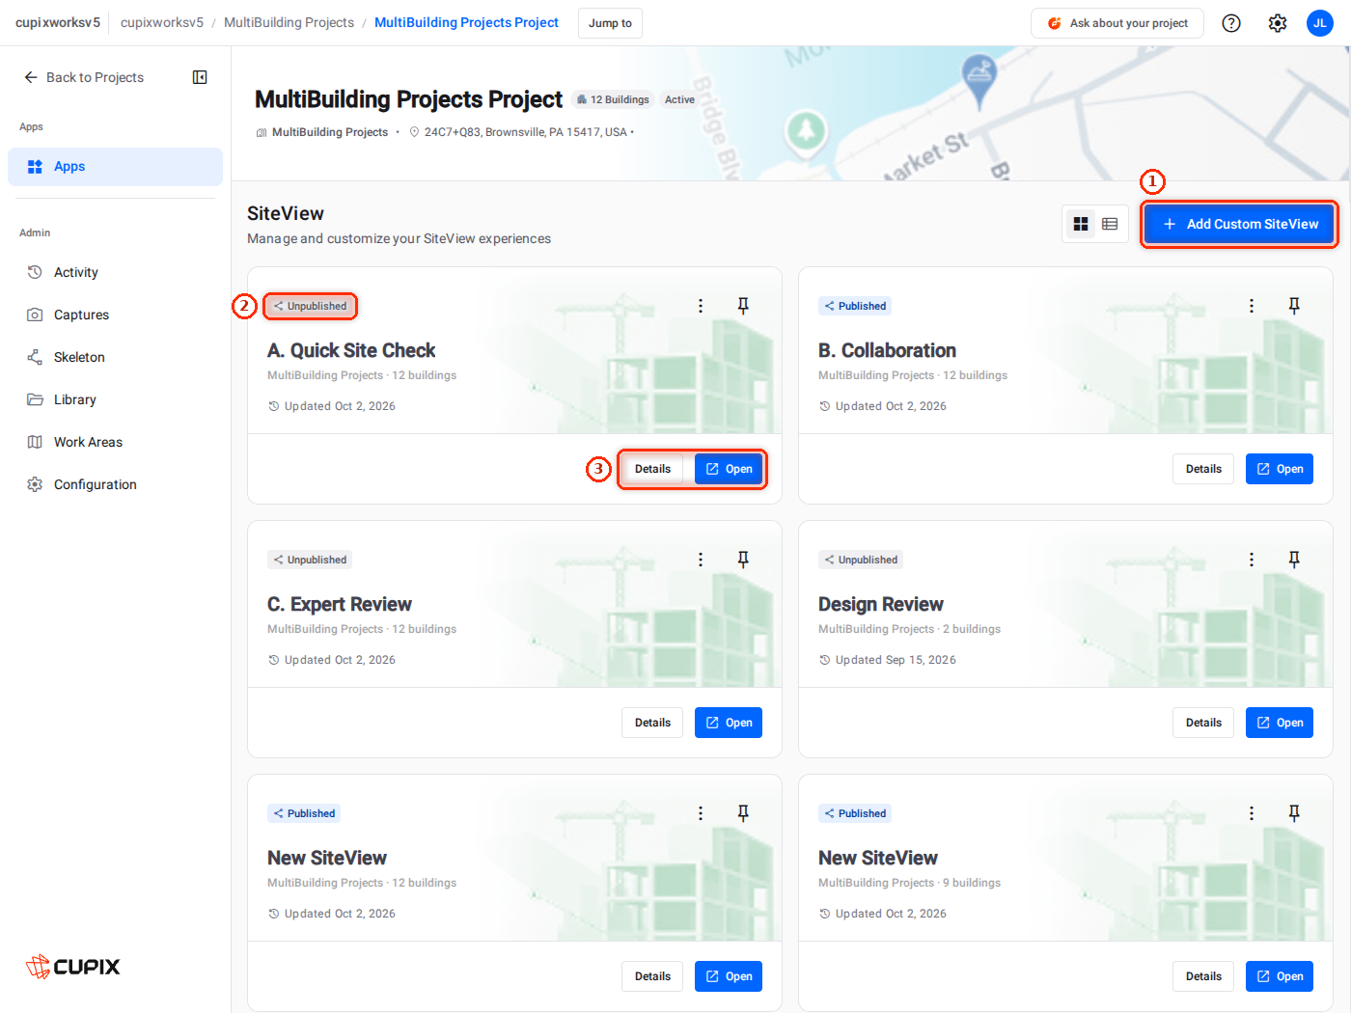Open more options for A. Quick Site Check

[701, 306]
